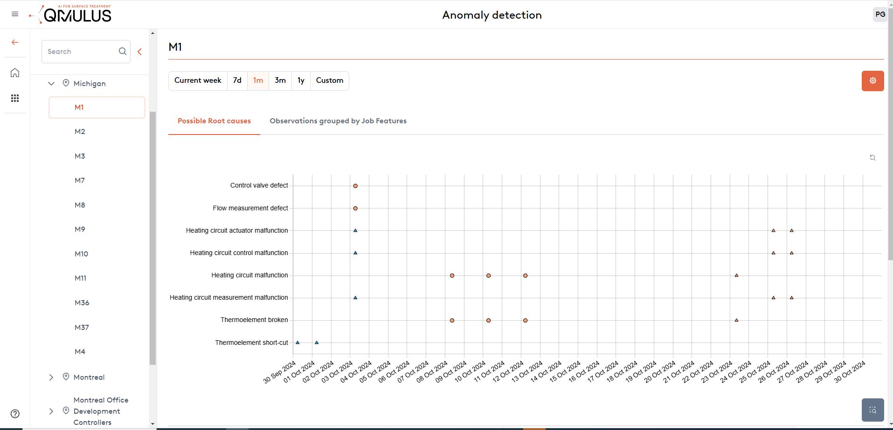
Task: Open the apps grid icon
Action: (15, 98)
